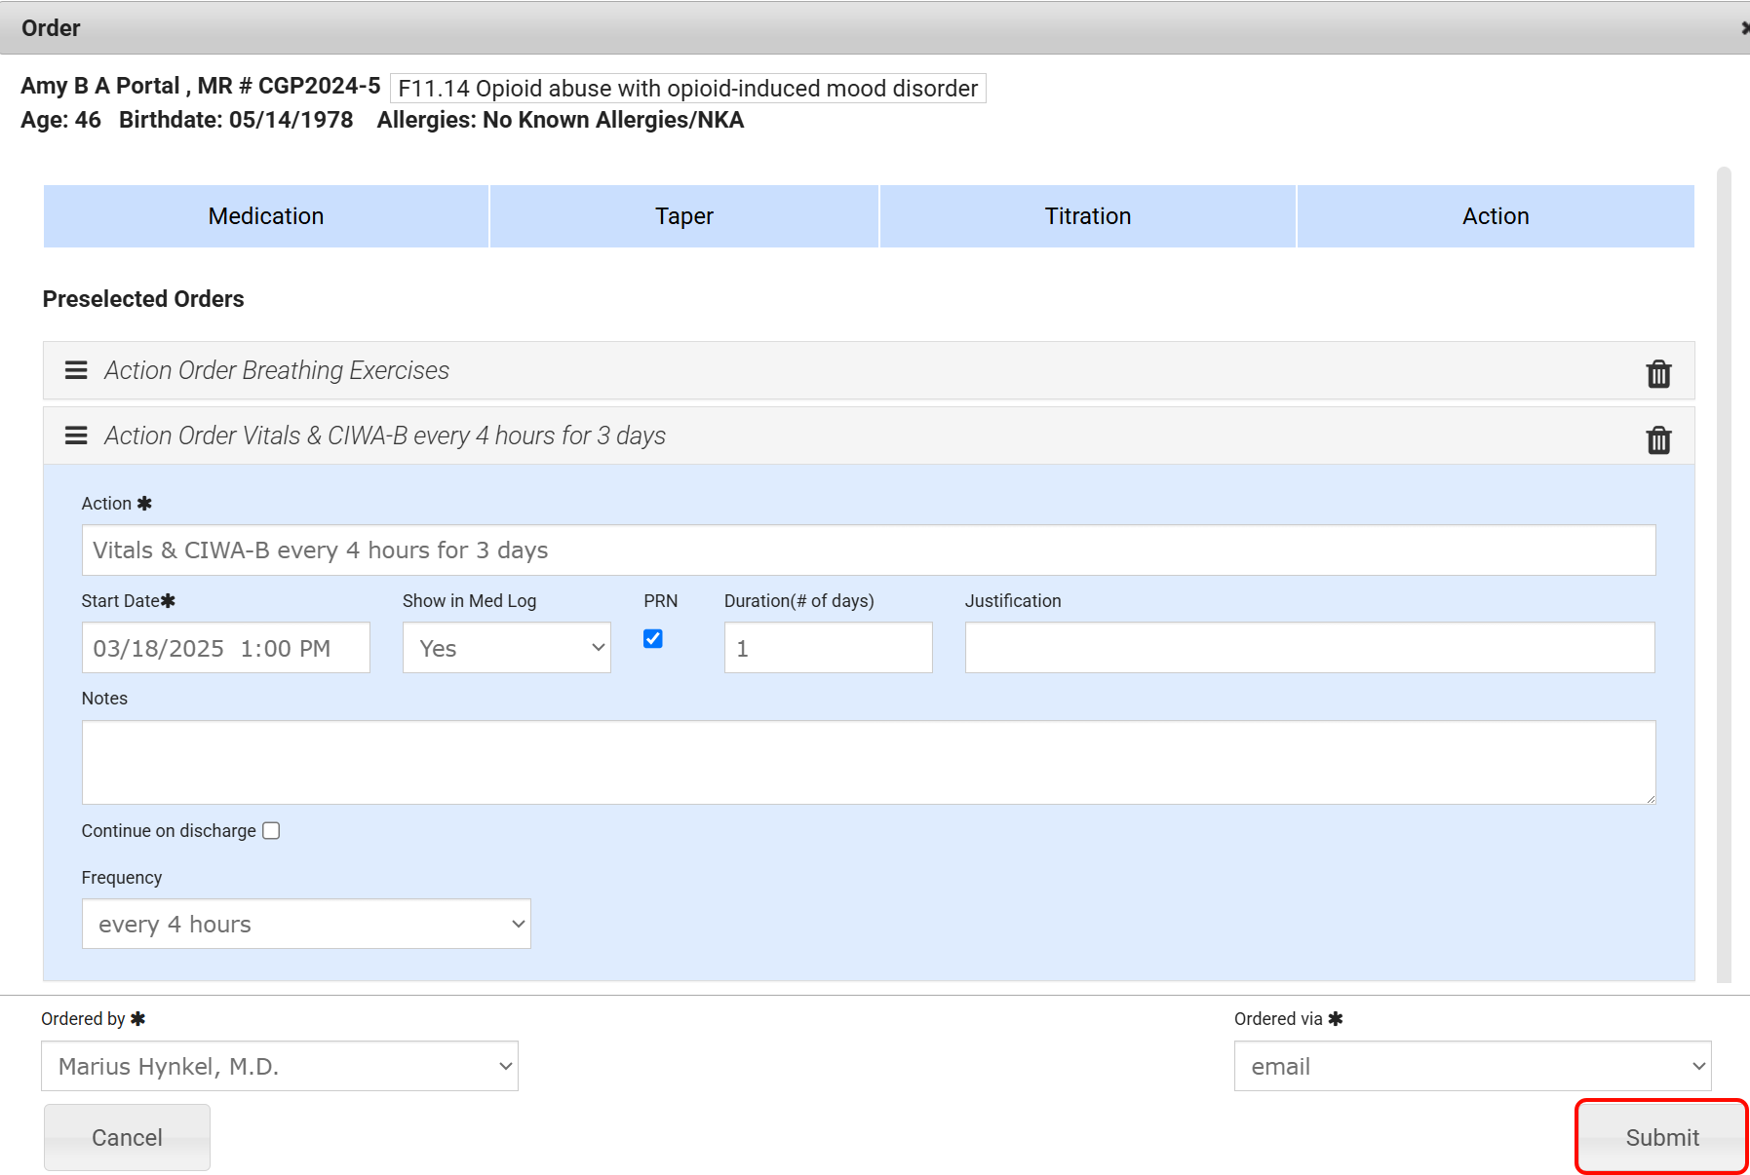The height and width of the screenshot is (1175, 1750).
Task: Switch to the Taper tab
Action: 683,216
